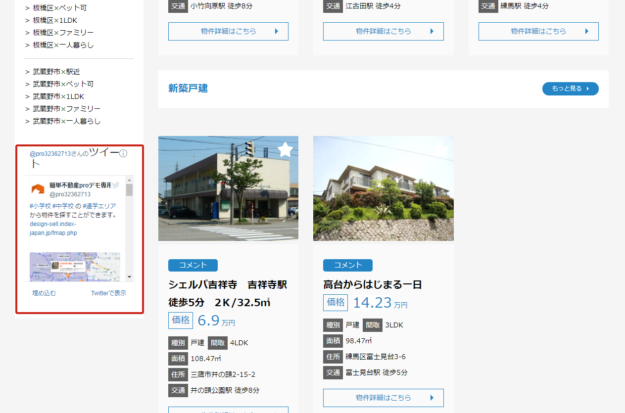Click the orange 簡単不動産pro avatar logo
This screenshot has width=625, height=413.
point(38,189)
